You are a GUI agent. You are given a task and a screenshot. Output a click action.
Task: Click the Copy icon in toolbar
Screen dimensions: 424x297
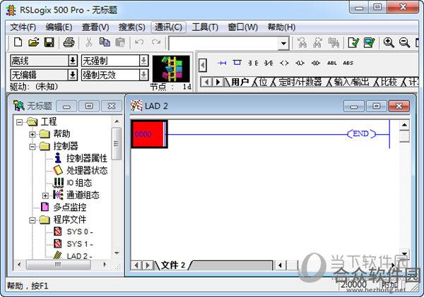coord(105,42)
